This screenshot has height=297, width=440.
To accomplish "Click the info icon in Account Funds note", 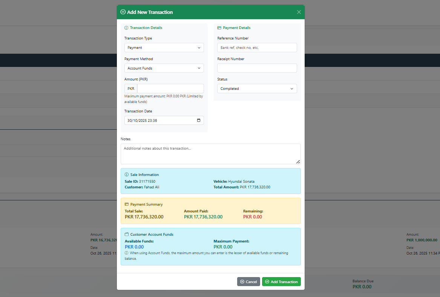I will [126, 253].
